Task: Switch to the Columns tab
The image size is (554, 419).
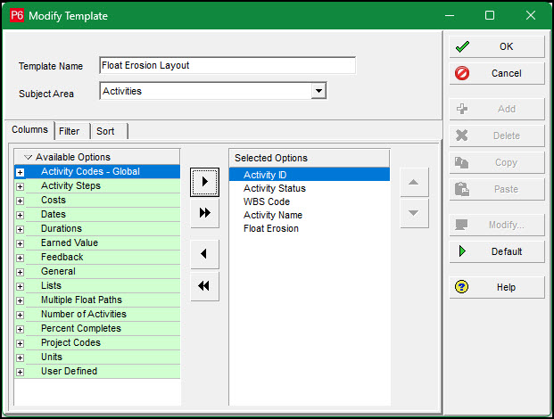Action: pos(29,130)
